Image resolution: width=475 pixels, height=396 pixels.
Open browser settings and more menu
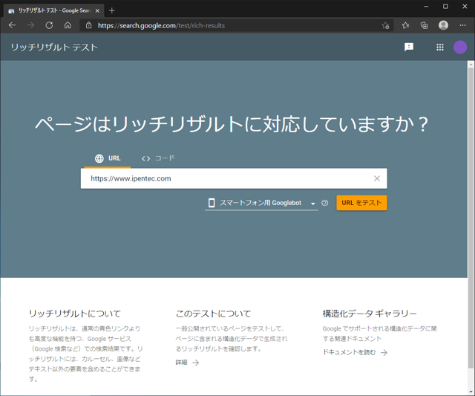[462, 25]
